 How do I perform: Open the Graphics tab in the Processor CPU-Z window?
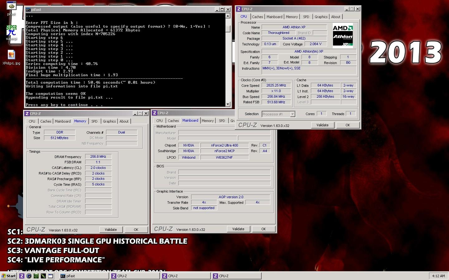(x=321, y=17)
